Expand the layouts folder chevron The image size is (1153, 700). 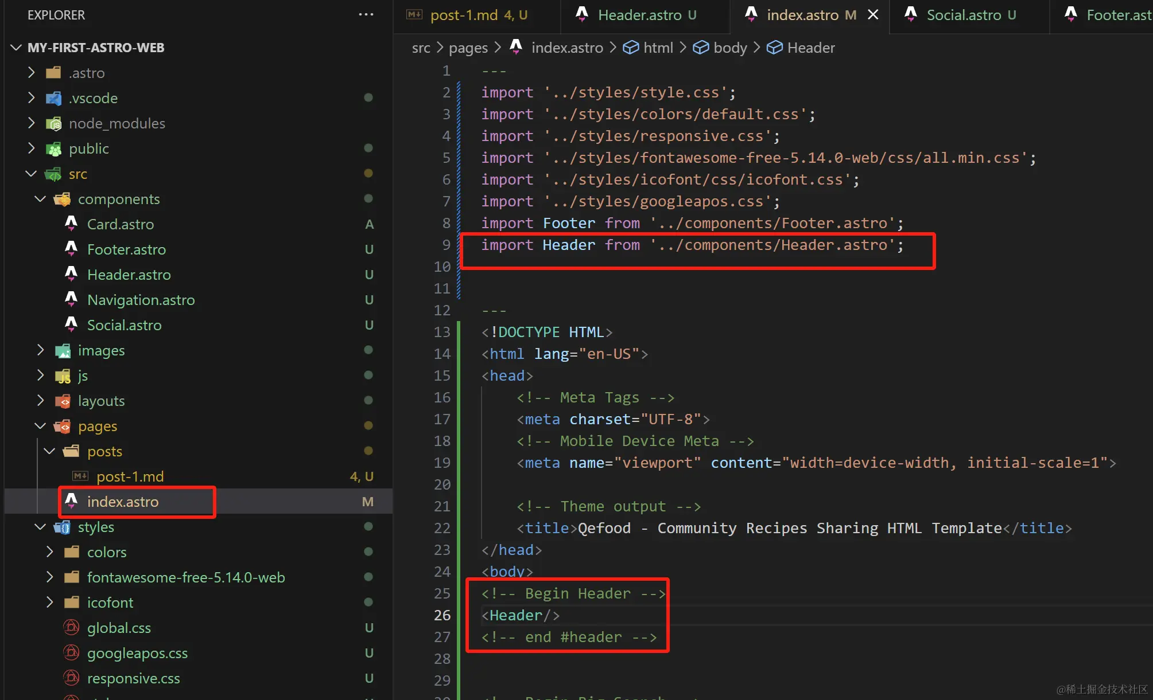pyautogui.click(x=40, y=401)
